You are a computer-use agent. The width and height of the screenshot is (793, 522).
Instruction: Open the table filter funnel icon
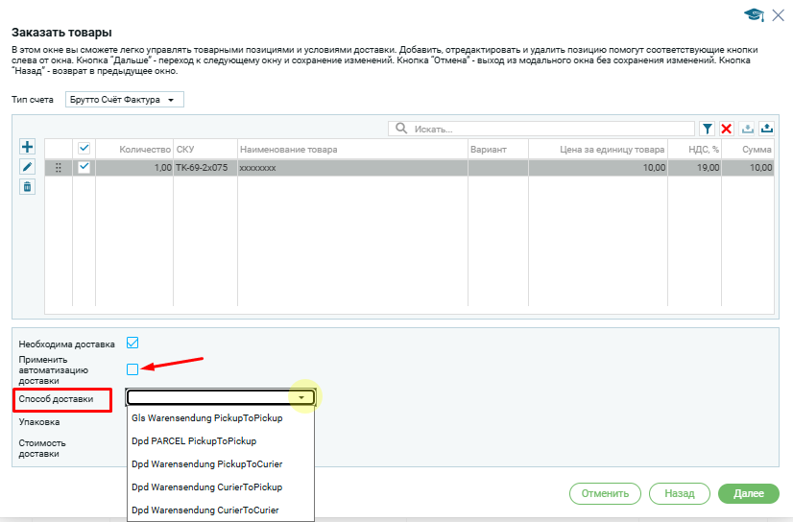coord(708,129)
